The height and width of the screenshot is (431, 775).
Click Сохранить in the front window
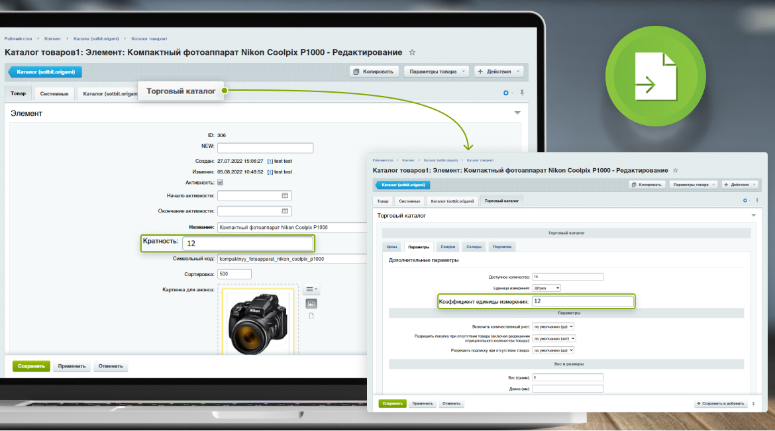[392, 404]
